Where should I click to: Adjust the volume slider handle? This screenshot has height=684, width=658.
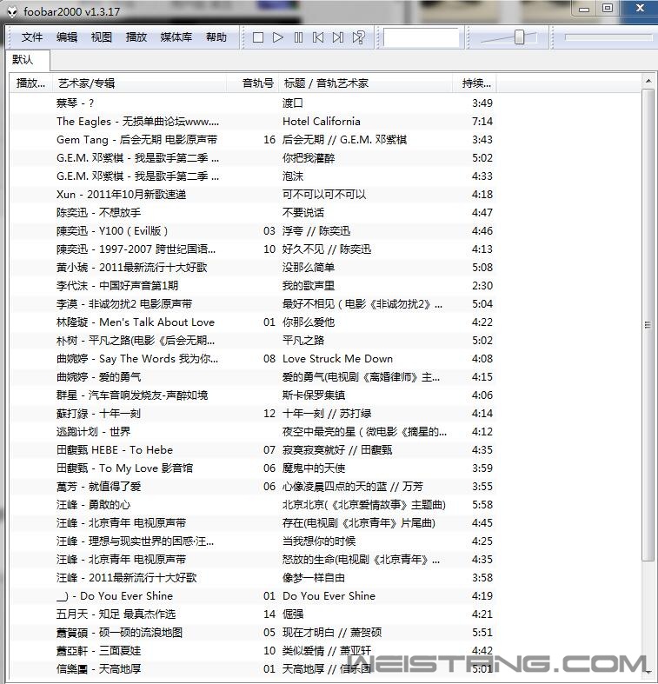519,37
